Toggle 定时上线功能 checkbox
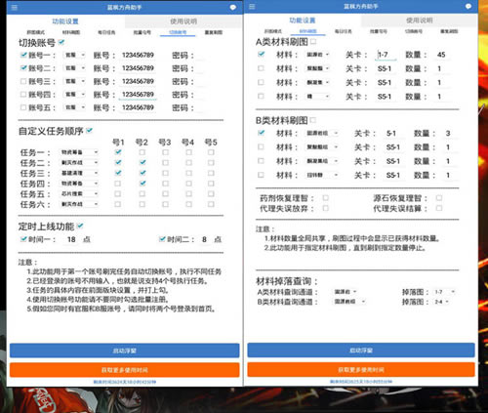The height and width of the screenshot is (413, 488). (x=80, y=226)
